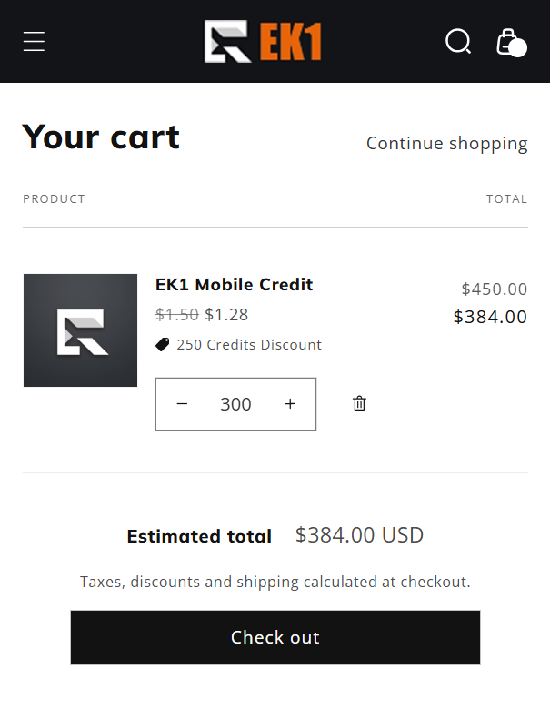Click the Your cart heading
The width and height of the screenshot is (550, 720).
point(101,137)
